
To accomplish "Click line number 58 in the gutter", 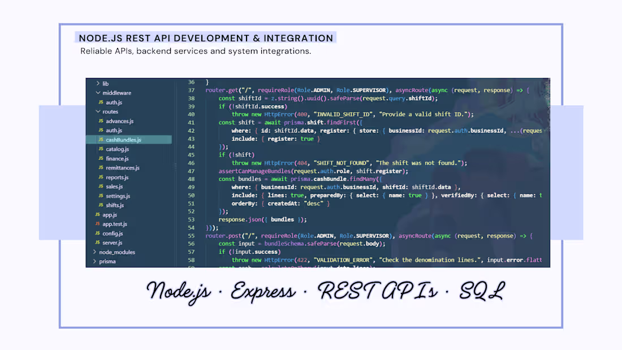I will point(191,260).
